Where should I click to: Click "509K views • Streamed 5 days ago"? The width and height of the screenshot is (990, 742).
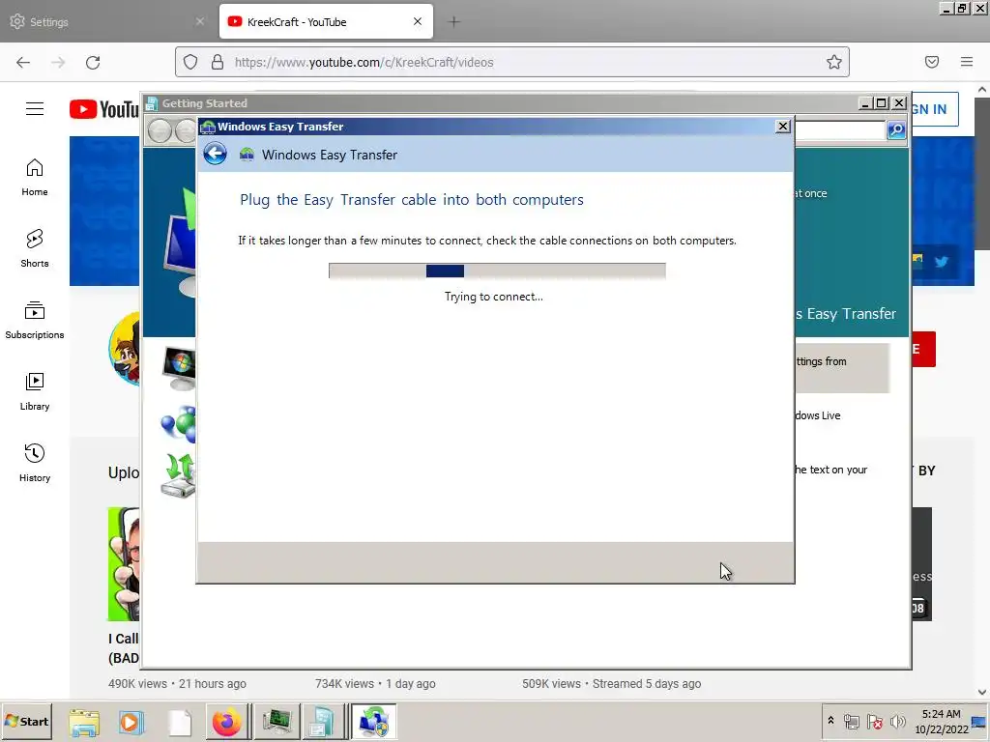tap(612, 683)
